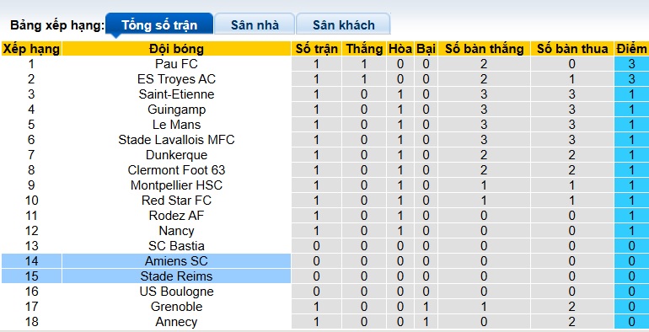This screenshot has height=332, width=649.
Task: Click the Grenoble team name
Action: click(x=176, y=307)
